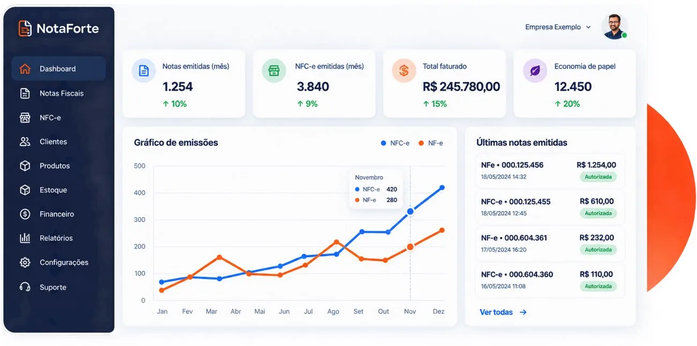Click the NFC-e emitidas value 3.840
Screen dimensions: 697x346
pyautogui.click(x=313, y=87)
